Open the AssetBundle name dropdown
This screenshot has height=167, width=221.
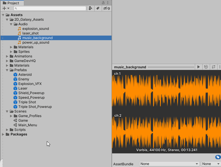coord(169,164)
